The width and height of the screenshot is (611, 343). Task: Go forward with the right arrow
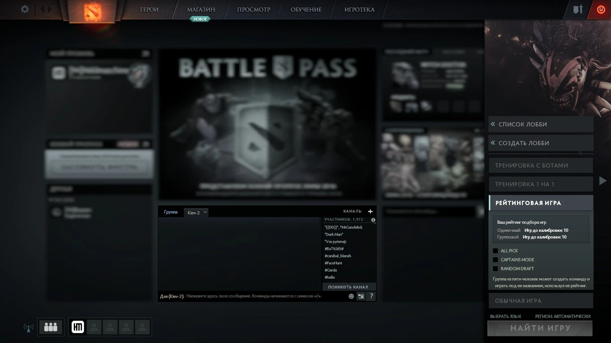(50, 9)
